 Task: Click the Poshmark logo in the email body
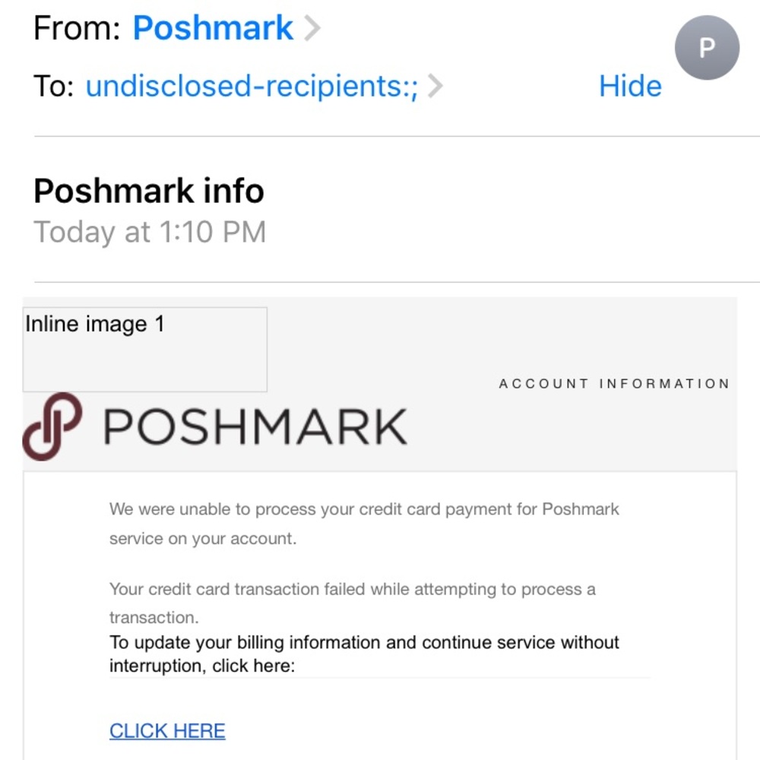[x=215, y=426]
